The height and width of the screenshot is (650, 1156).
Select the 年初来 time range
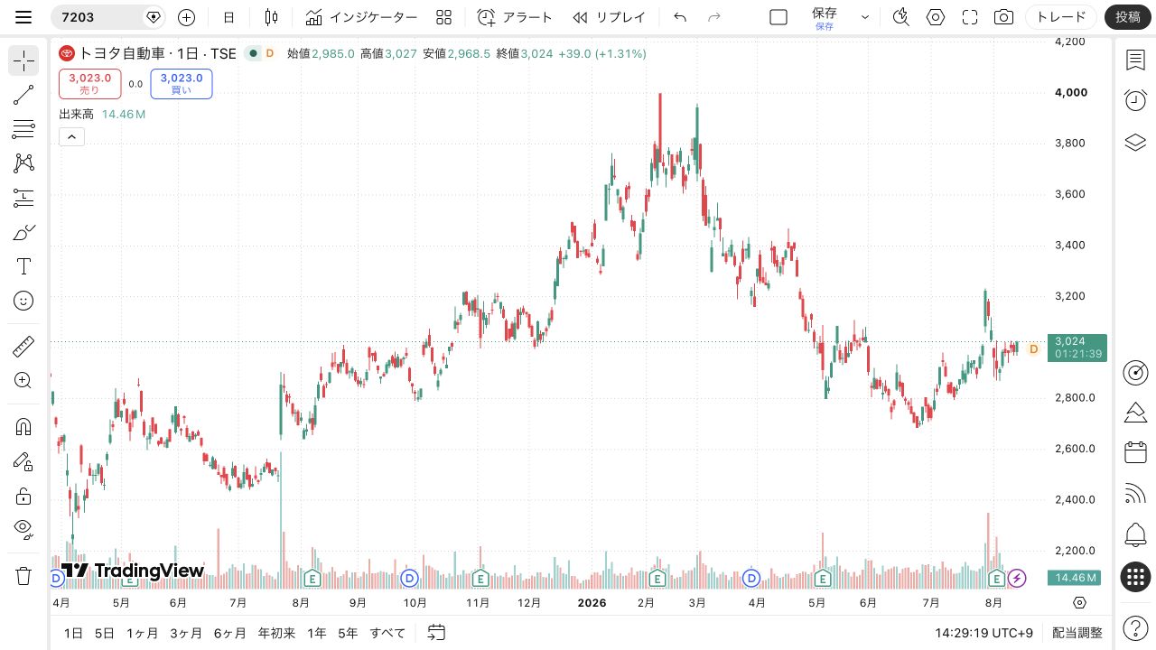[x=276, y=633]
